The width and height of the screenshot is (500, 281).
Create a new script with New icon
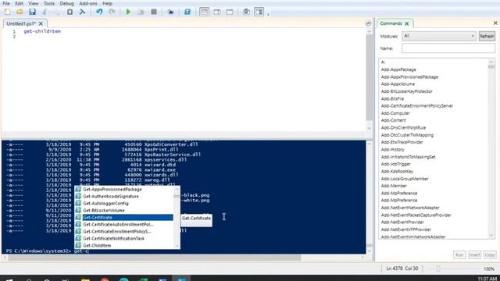pyautogui.click(x=7, y=12)
